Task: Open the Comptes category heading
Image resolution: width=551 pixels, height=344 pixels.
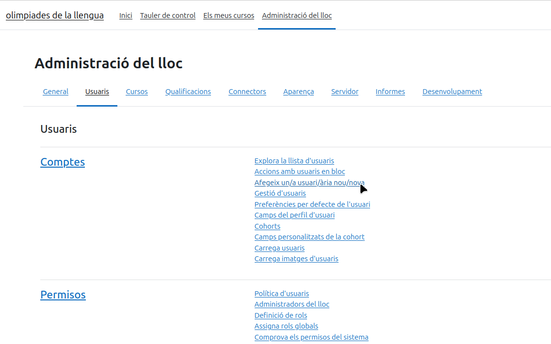Action: click(x=63, y=162)
